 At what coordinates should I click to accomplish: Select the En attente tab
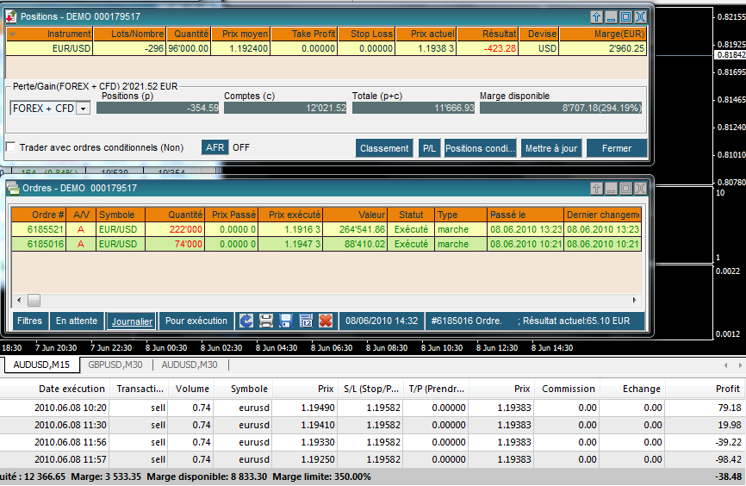click(x=77, y=321)
